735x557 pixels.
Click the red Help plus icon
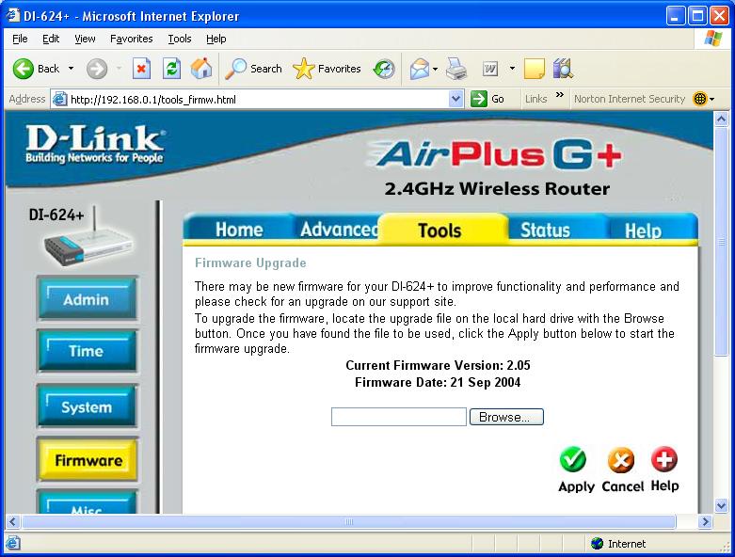click(x=664, y=459)
